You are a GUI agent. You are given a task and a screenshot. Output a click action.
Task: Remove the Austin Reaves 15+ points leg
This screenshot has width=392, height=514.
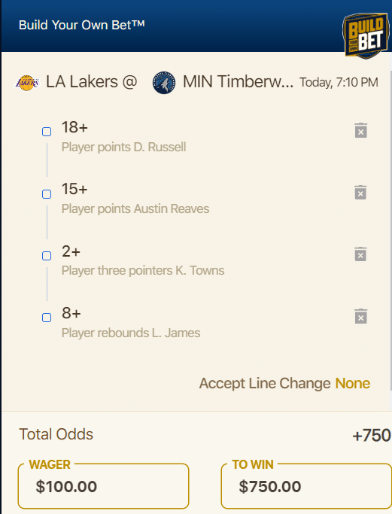pyautogui.click(x=360, y=193)
